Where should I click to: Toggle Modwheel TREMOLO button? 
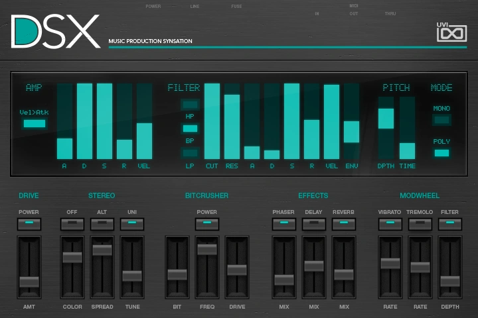pyautogui.click(x=420, y=225)
